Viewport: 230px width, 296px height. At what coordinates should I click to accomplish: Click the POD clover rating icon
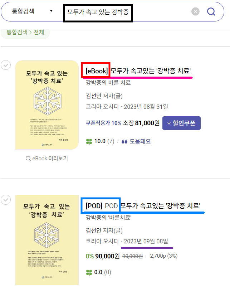coord(89,272)
